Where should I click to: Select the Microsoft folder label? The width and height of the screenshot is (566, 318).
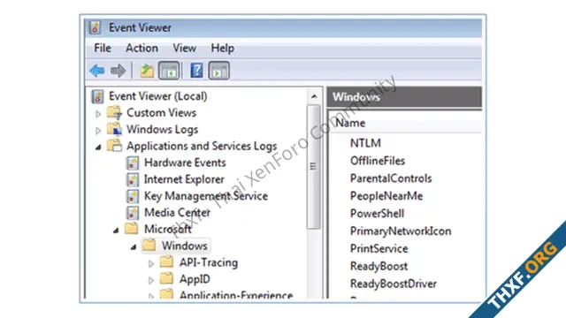[168, 229]
